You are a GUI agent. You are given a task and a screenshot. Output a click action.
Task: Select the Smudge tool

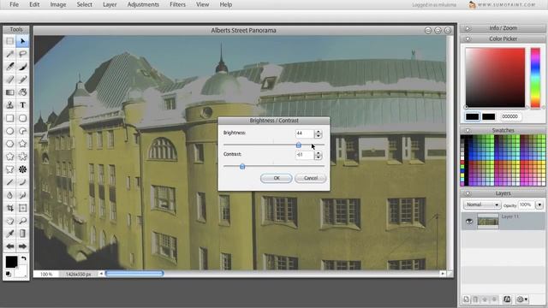pos(22,195)
